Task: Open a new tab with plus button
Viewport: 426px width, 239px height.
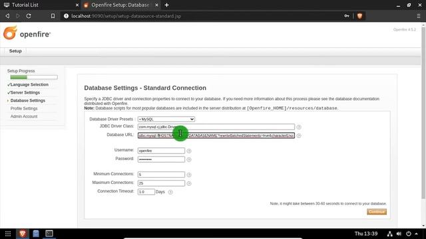Action: click(166, 5)
